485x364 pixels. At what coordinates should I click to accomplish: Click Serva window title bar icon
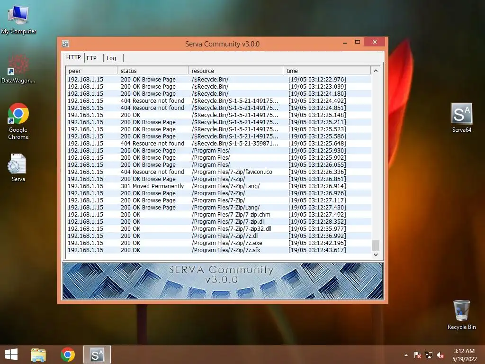[65, 44]
